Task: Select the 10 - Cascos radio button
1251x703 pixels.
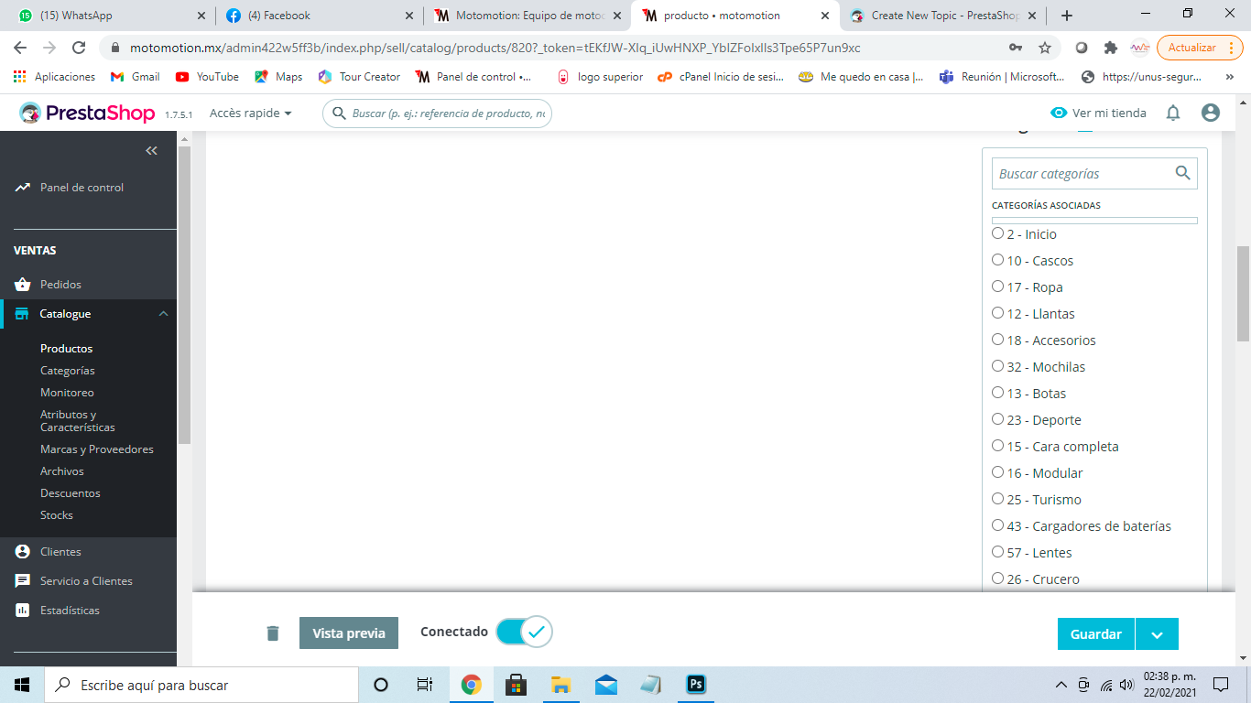Action: [x=998, y=260]
